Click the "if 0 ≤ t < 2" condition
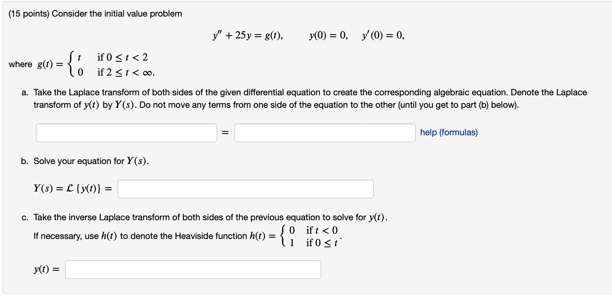Screen dimensions: 612x298 click(x=123, y=57)
